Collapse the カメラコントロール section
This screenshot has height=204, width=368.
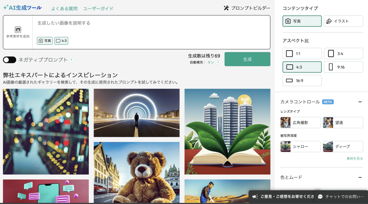pos(360,102)
